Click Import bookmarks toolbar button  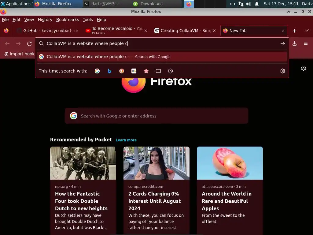click(x=19, y=54)
